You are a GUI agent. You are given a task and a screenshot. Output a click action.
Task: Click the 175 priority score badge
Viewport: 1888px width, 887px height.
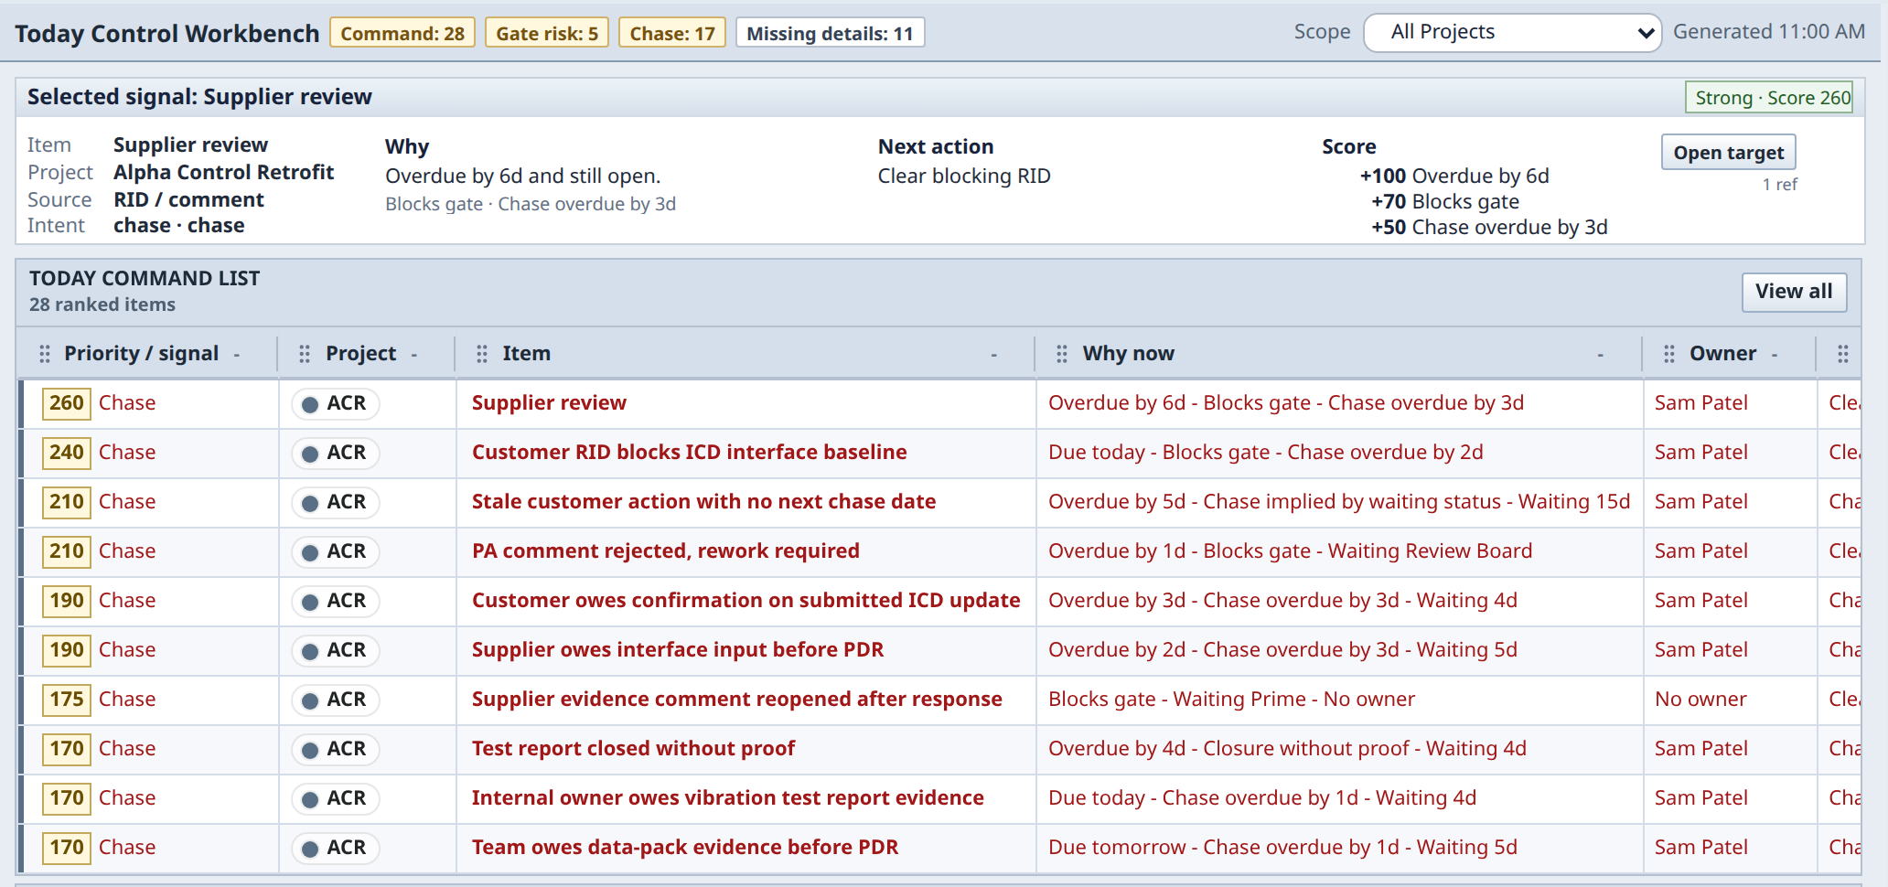(67, 700)
